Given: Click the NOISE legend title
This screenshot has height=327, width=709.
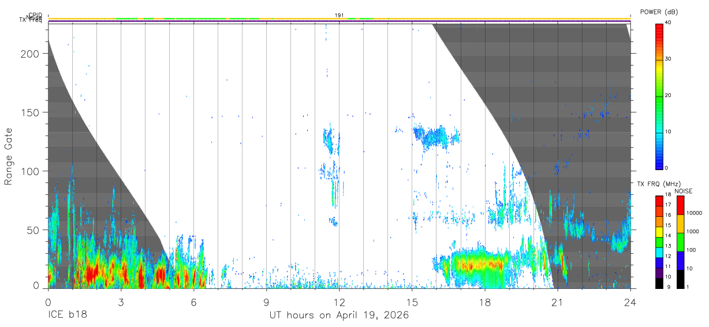Looking at the screenshot, I should [x=683, y=191].
